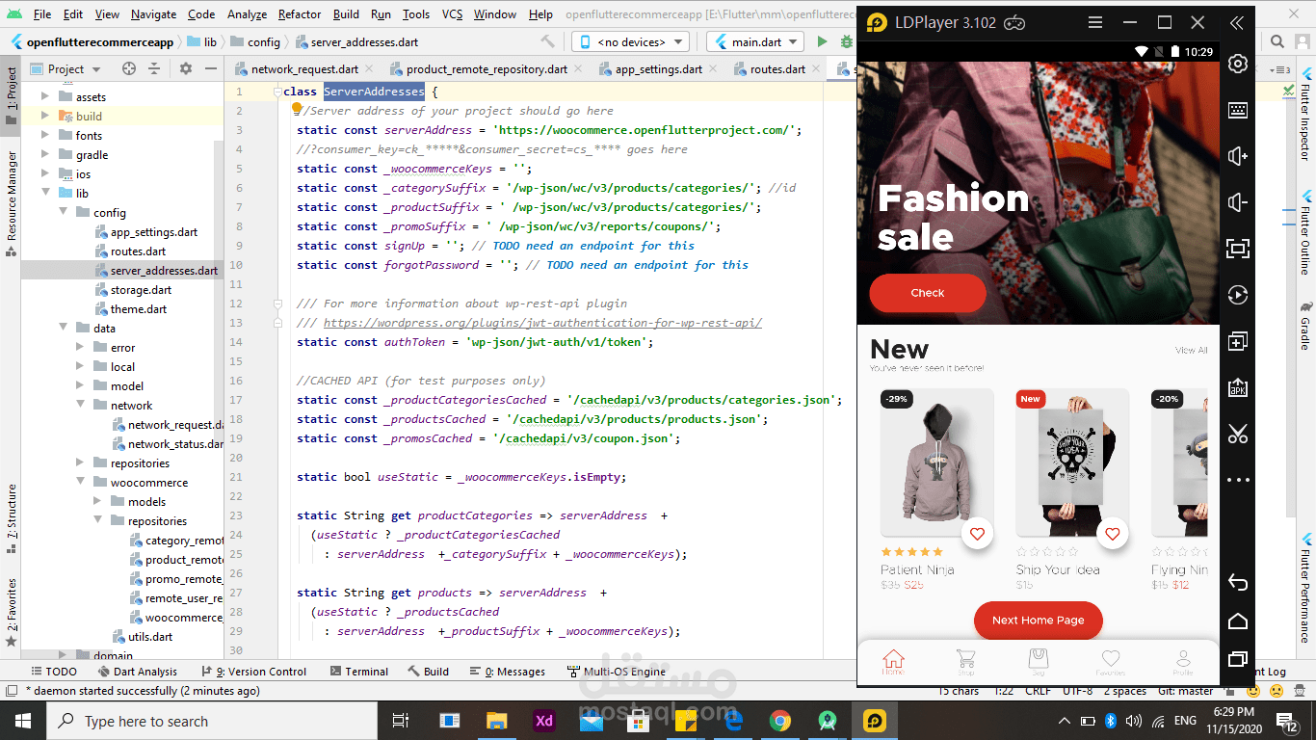
Task: Favorite the Ship Your Idea product heart
Action: pos(1113,534)
